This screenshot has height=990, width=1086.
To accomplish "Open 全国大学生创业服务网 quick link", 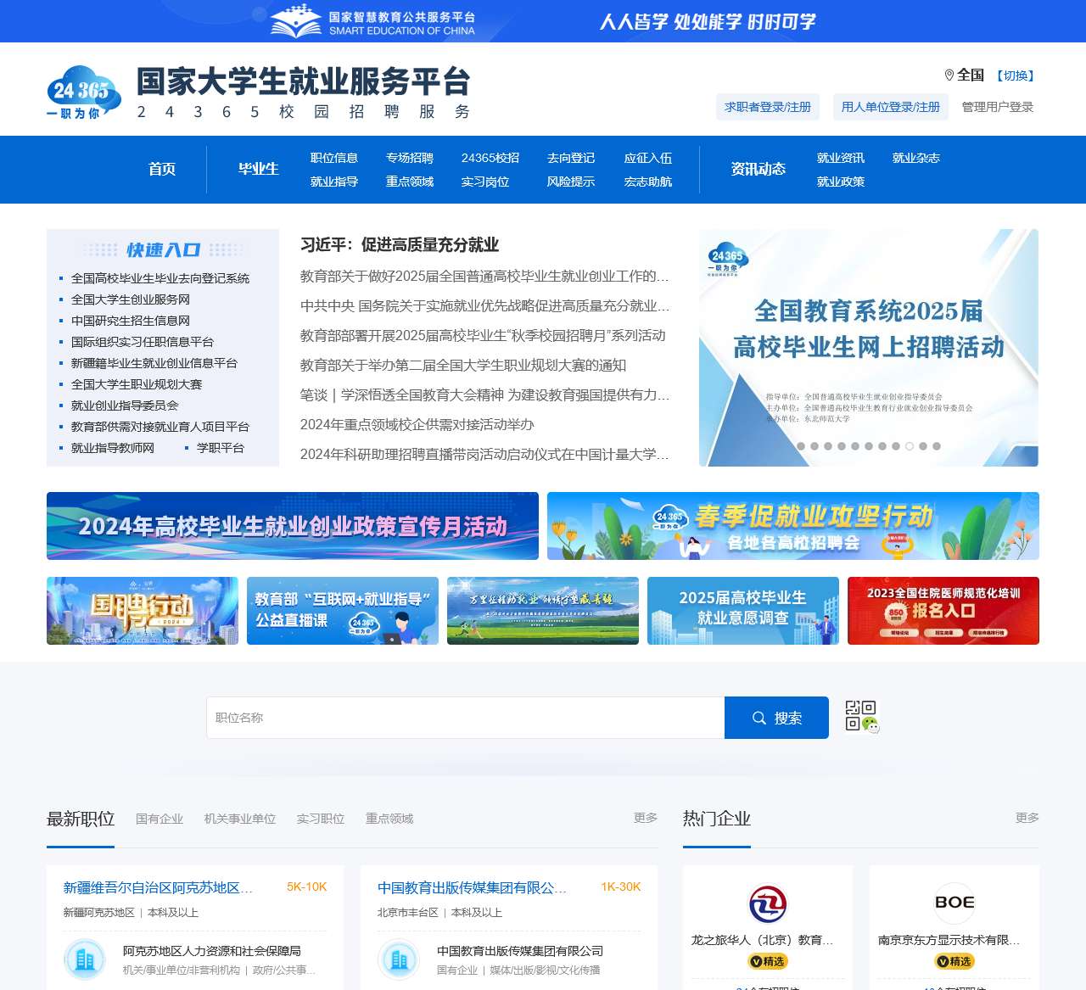I will coord(131,299).
